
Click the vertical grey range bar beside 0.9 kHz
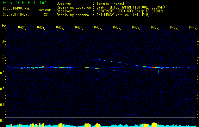[6, 73]
